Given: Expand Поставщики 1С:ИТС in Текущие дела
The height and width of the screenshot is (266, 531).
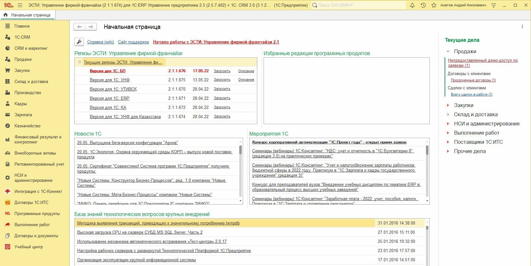Looking at the screenshot, I should [x=448, y=142].
